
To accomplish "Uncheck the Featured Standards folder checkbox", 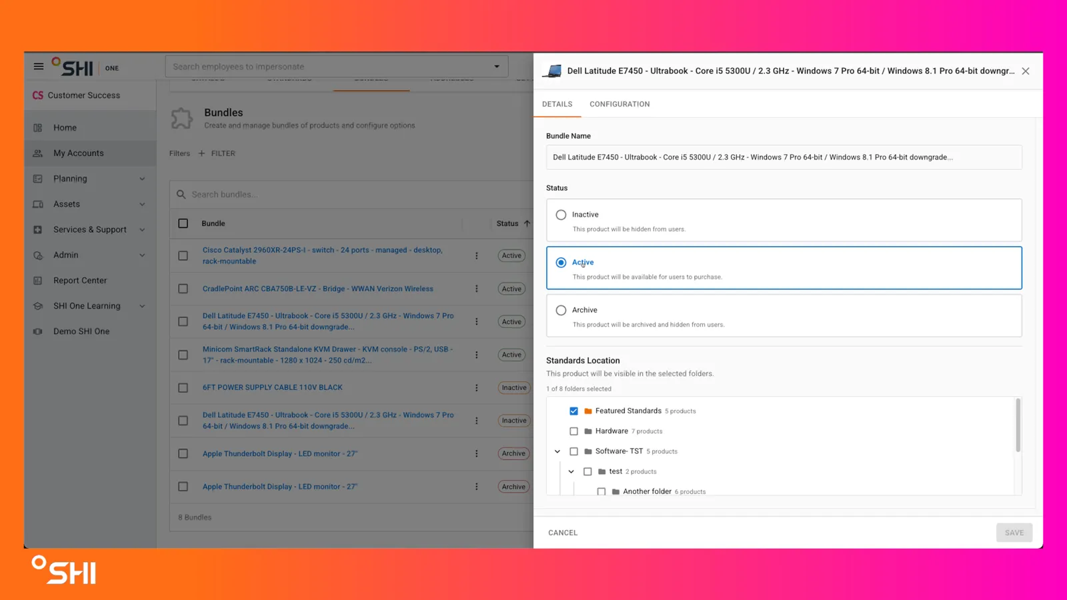I will tap(574, 411).
